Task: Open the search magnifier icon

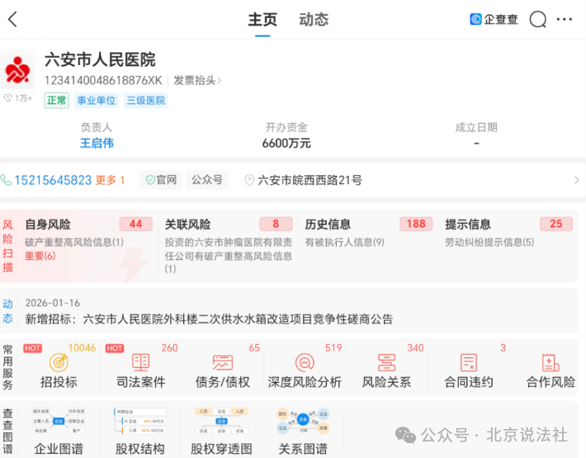Action: (538, 20)
